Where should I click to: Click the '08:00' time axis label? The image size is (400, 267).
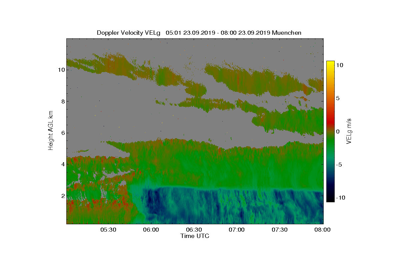323,230
